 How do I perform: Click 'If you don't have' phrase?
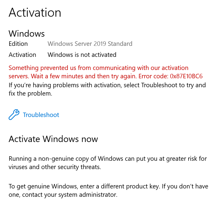[x=185, y=186]
